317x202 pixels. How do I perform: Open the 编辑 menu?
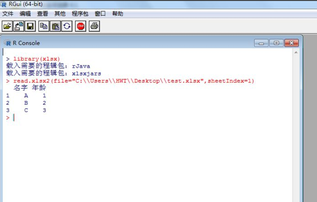pos(25,14)
